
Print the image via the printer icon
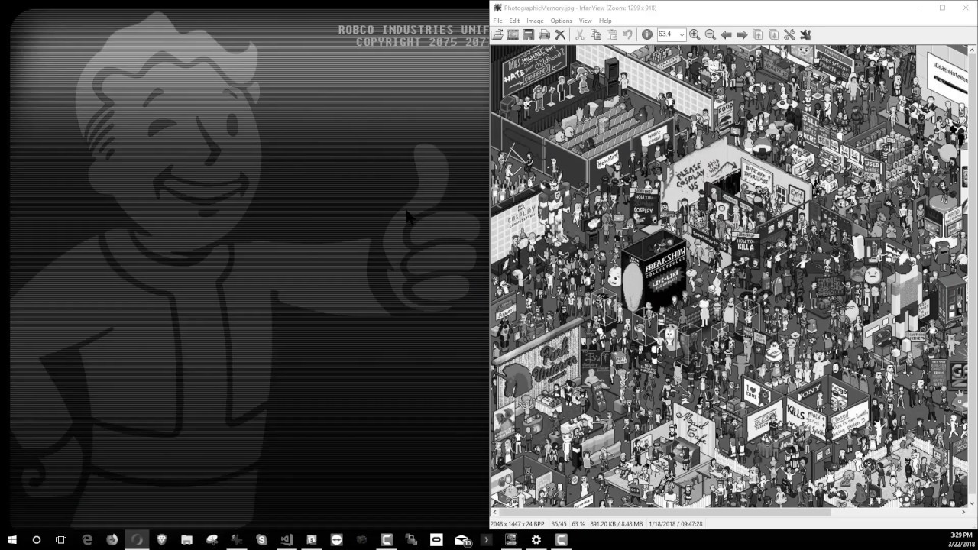point(544,34)
